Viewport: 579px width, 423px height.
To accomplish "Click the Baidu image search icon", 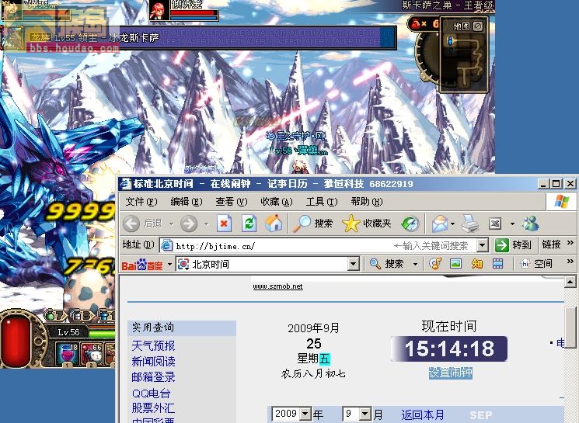I will coord(455,264).
